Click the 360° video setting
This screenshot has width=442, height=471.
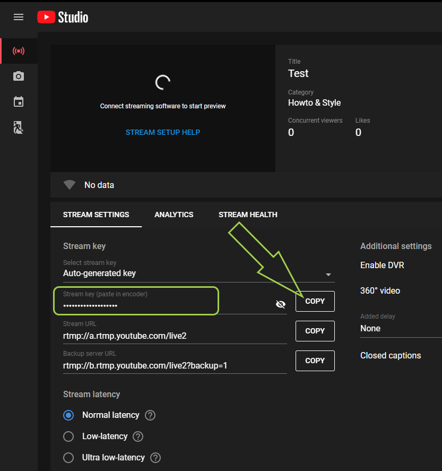pyautogui.click(x=380, y=290)
